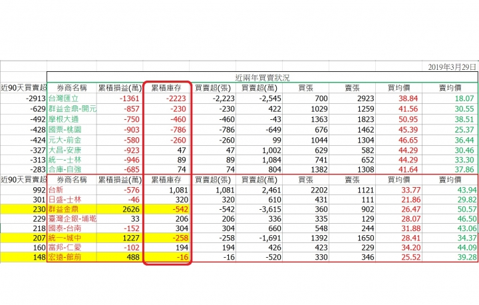Click the 買賣超(萬) value 2,461
Screen dimensions: 479x305
271,190
